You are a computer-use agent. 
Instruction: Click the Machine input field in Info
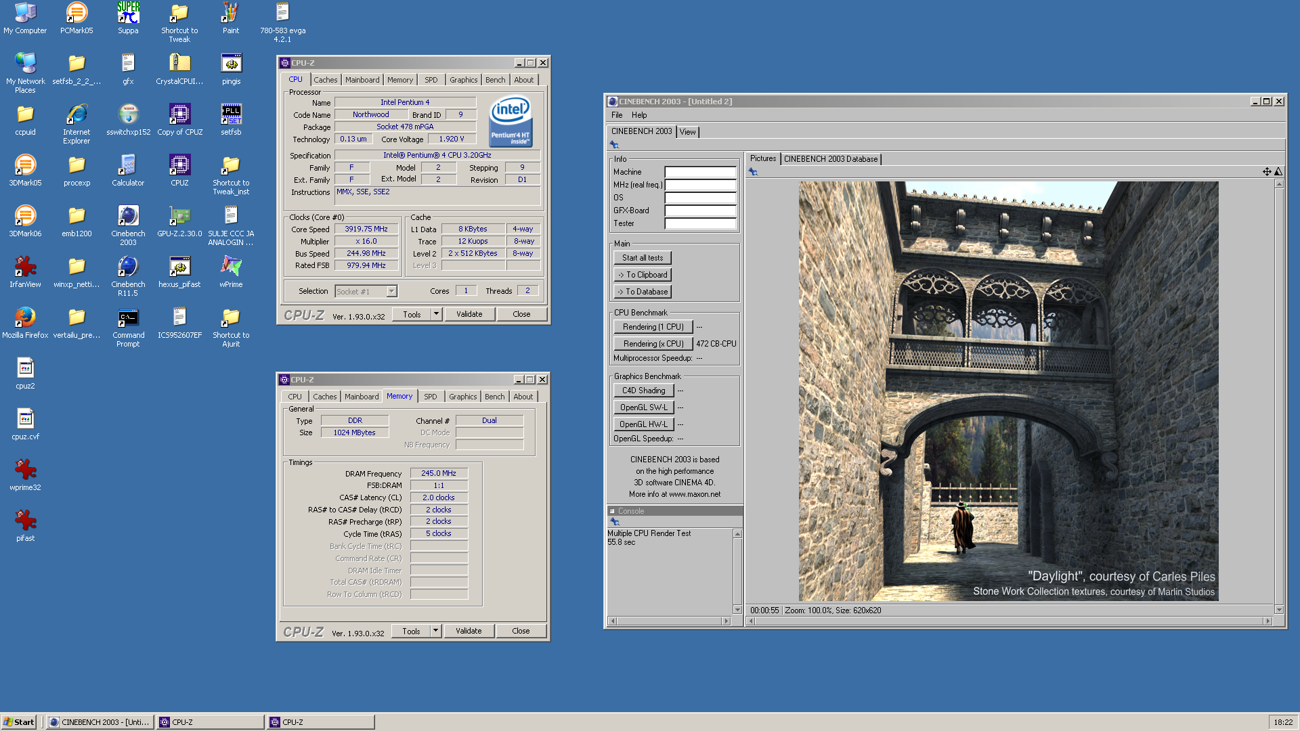coord(700,172)
